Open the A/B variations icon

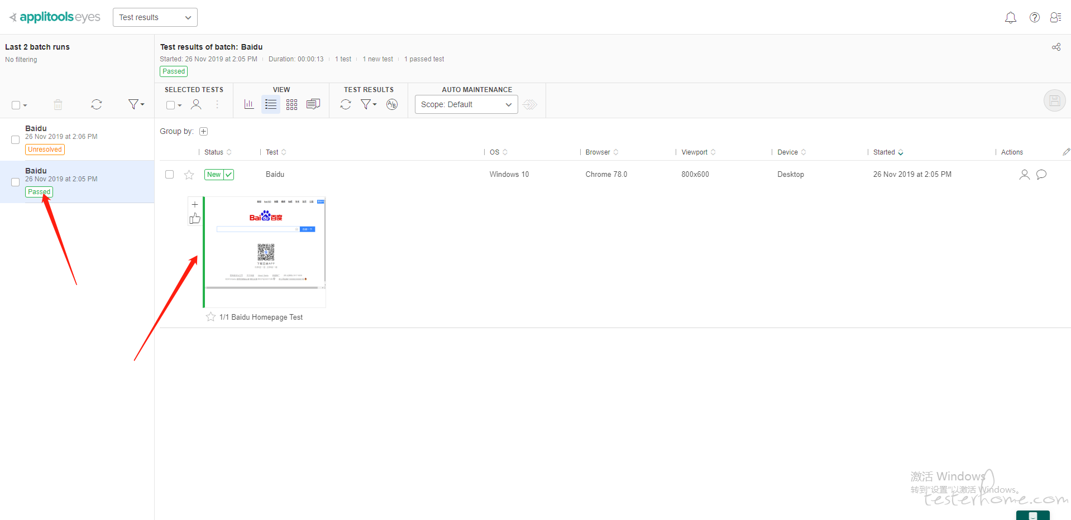pyautogui.click(x=392, y=104)
